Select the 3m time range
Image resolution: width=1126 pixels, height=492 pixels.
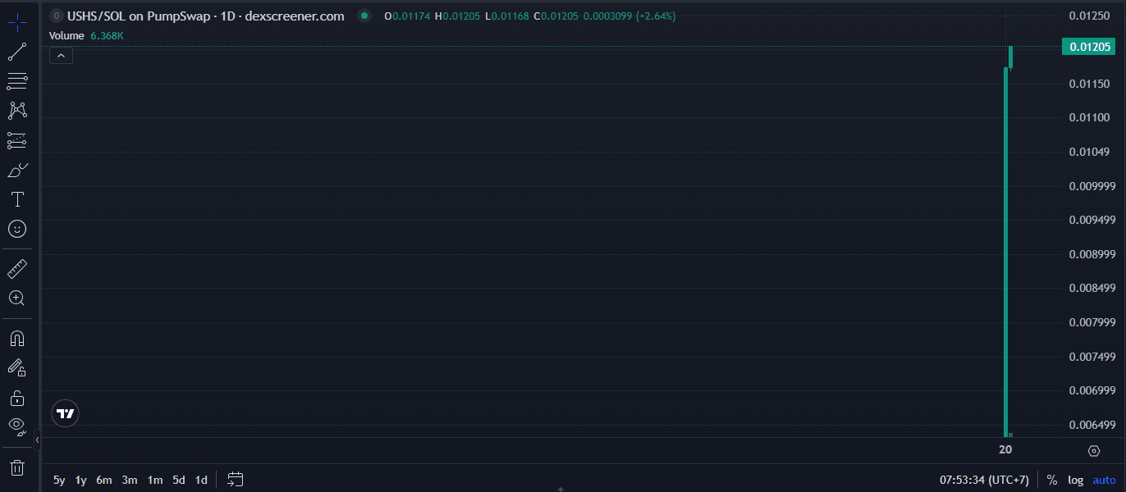pos(129,480)
